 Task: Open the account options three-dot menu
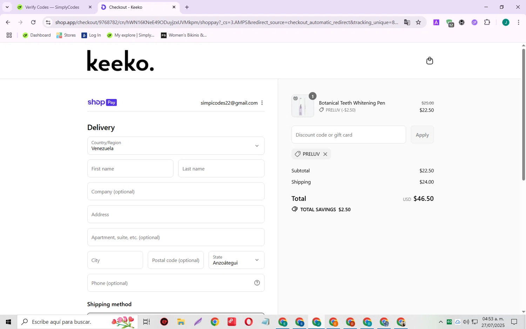tap(262, 103)
